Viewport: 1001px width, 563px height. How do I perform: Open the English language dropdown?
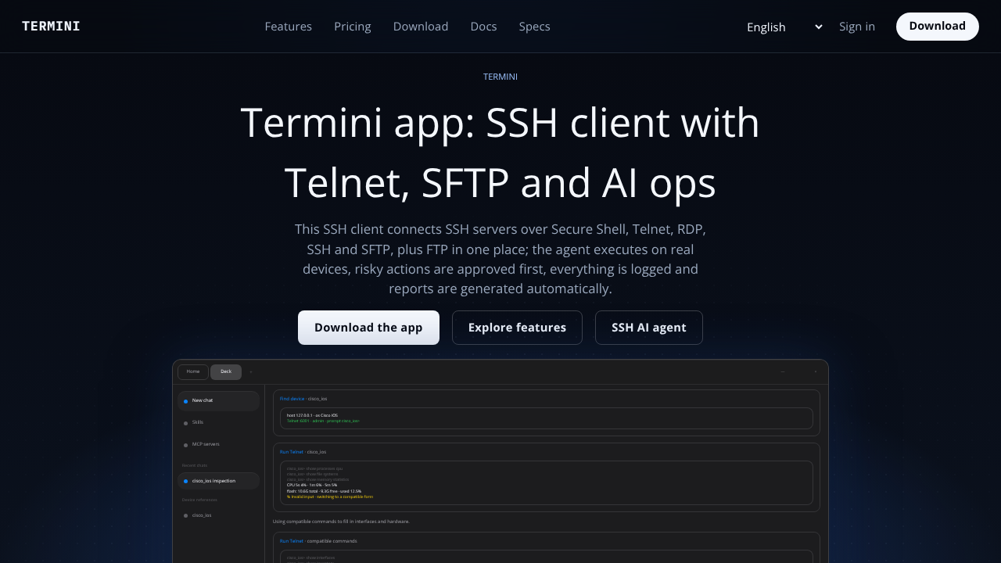point(784,27)
